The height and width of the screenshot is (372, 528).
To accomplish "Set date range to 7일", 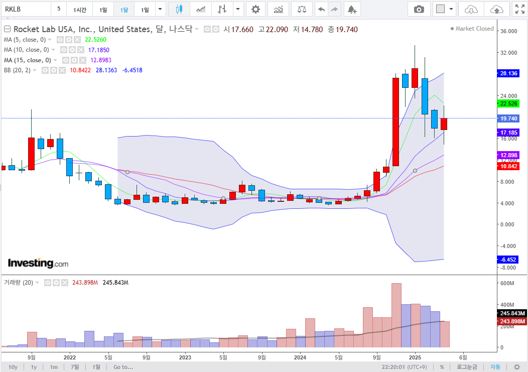I will point(75,367).
